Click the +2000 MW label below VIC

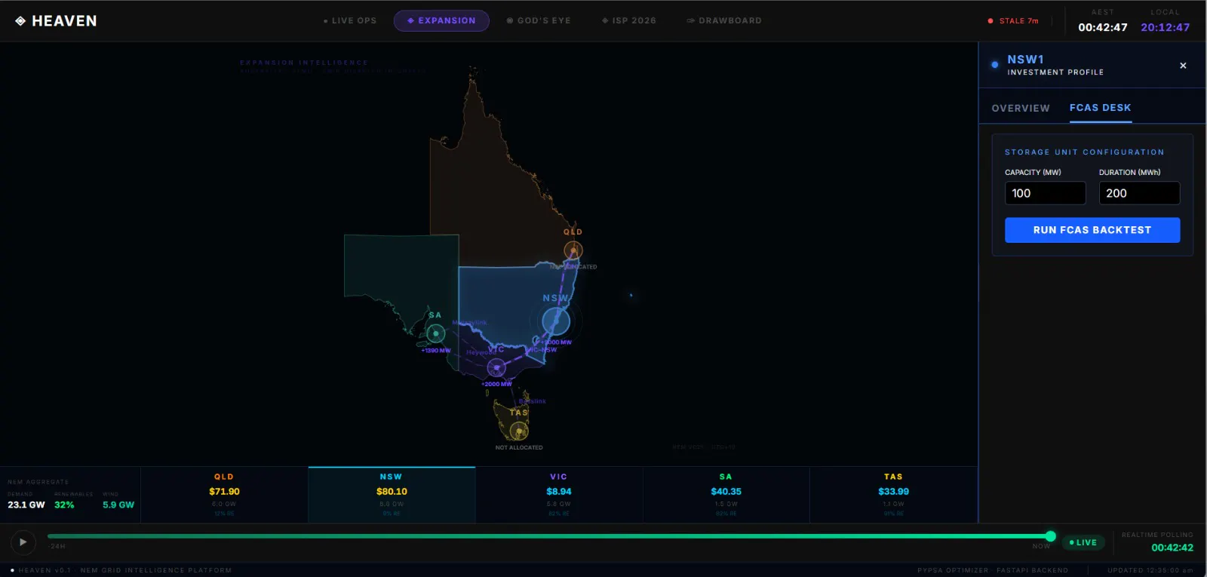point(496,384)
